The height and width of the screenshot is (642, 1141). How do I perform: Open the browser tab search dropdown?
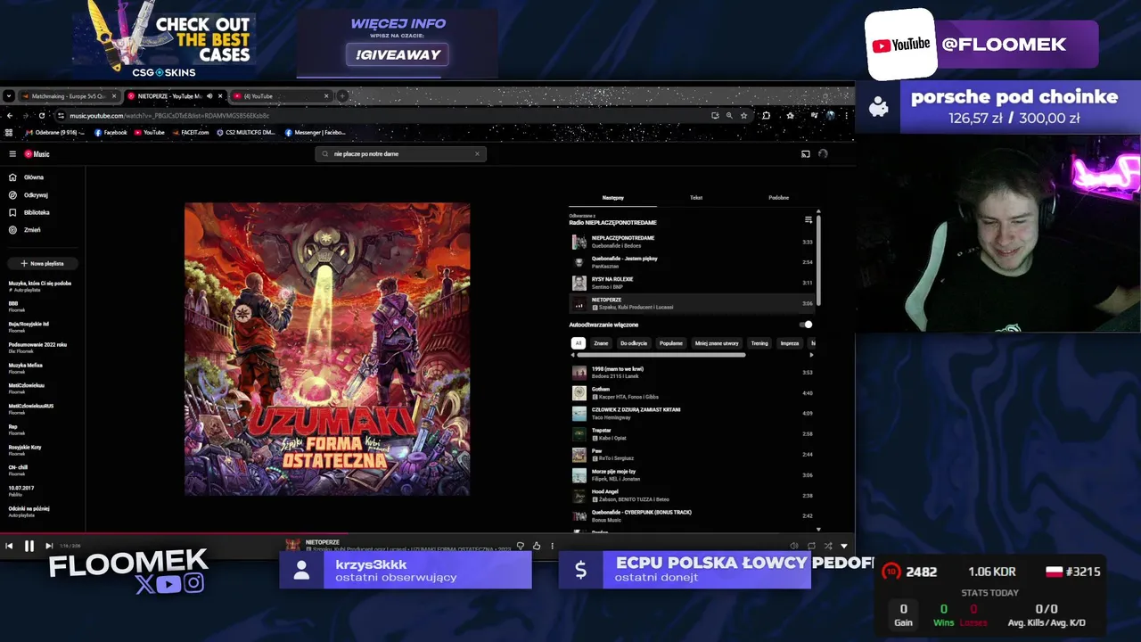click(8, 96)
